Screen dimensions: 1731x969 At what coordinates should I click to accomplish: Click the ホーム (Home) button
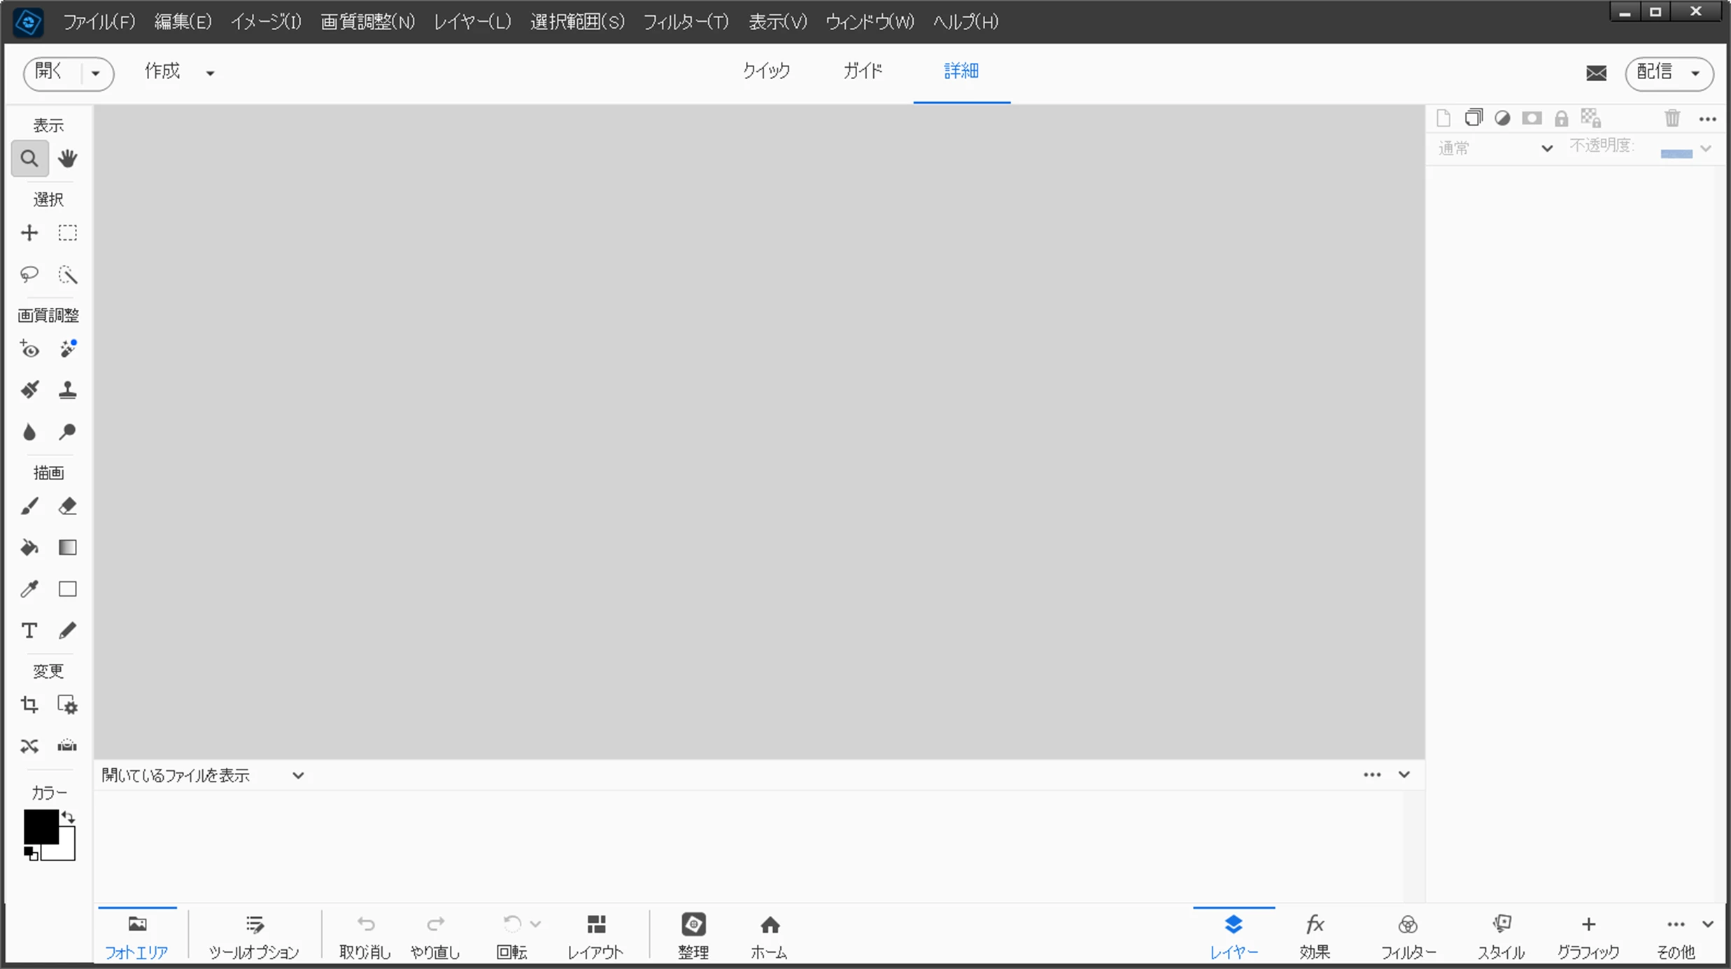tap(770, 935)
